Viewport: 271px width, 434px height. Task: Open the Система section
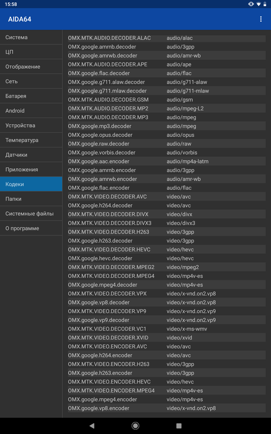[31, 37]
